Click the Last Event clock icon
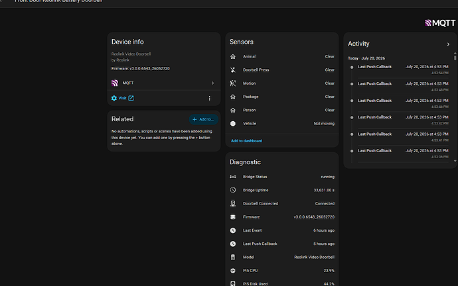Screen dimensions: 458x286 click(233, 230)
